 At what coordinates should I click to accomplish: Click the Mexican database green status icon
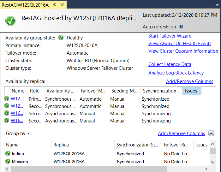pos(8,162)
